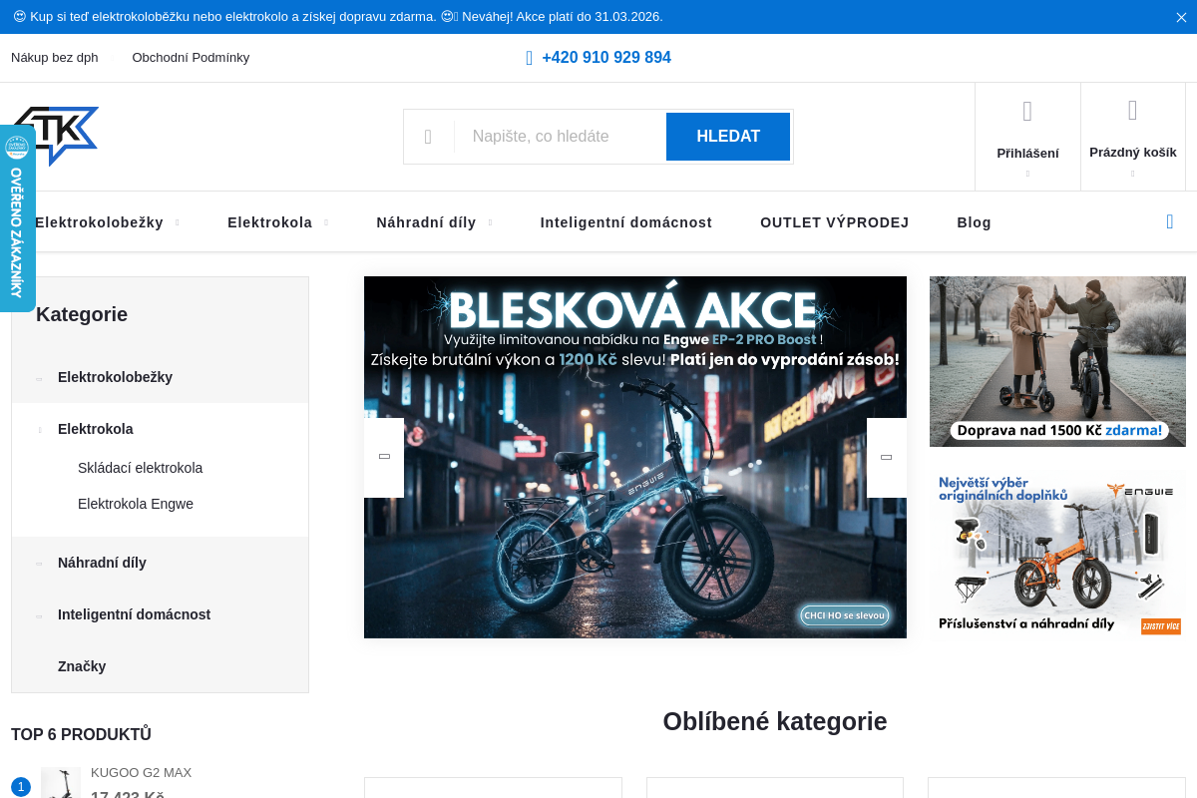The height and width of the screenshot is (798, 1197).
Task: Open the Elektrokola dropdown in navigation
Action: 270,222
